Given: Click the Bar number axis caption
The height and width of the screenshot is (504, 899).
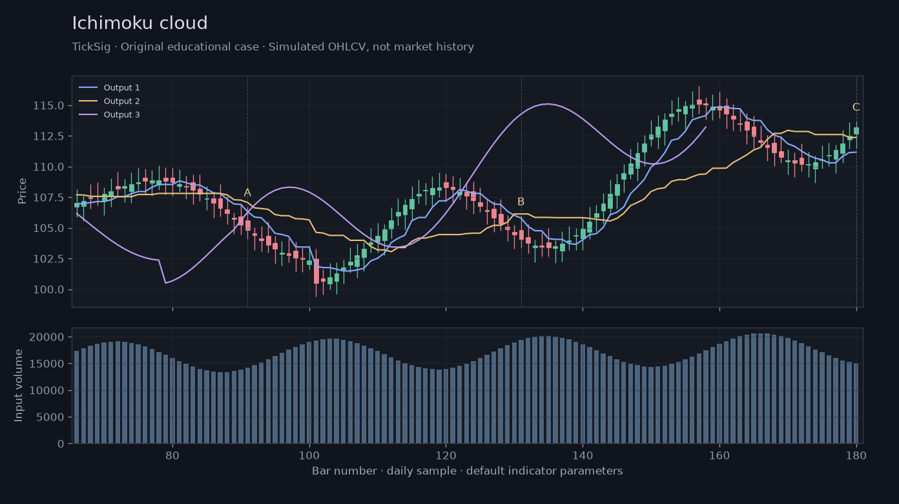Looking at the screenshot, I should coord(468,471).
